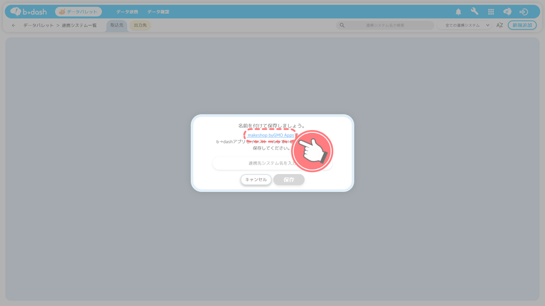Click the back arrow in breadcrumb
Image resolution: width=545 pixels, height=306 pixels.
14,25
